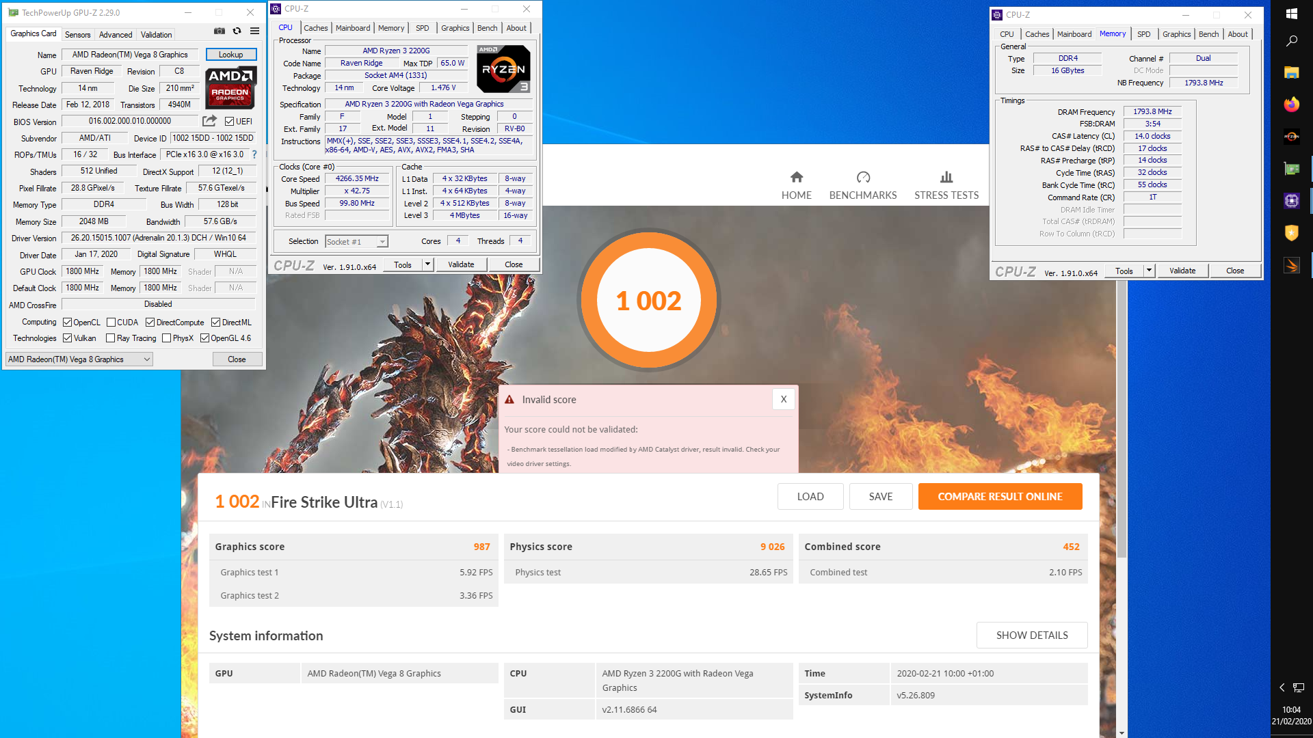Screen dimensions: 1313x738
Task: Toggle the Vulkan checkbox
Action: coord(67,338)
